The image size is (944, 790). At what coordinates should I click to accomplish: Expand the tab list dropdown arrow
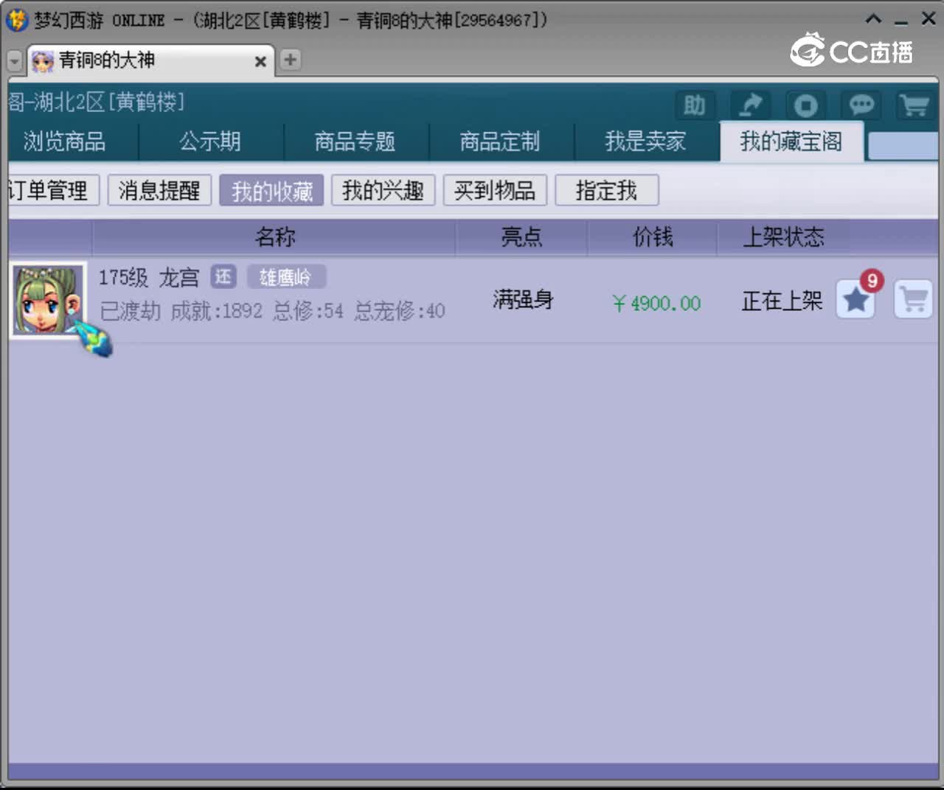pos(15,61)
